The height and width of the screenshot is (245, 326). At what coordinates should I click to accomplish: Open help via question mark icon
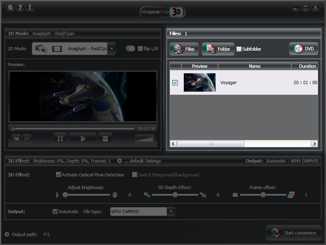pyautogui.click(x=20, y=7)
